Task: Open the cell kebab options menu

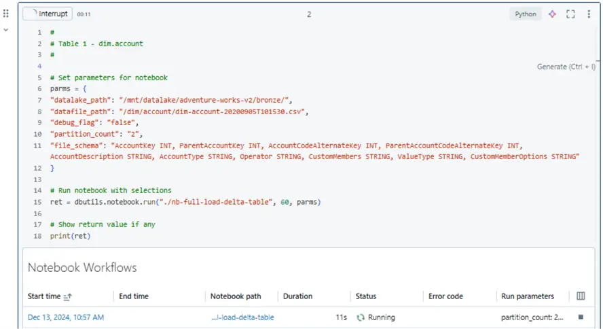Action: point(588,14)
